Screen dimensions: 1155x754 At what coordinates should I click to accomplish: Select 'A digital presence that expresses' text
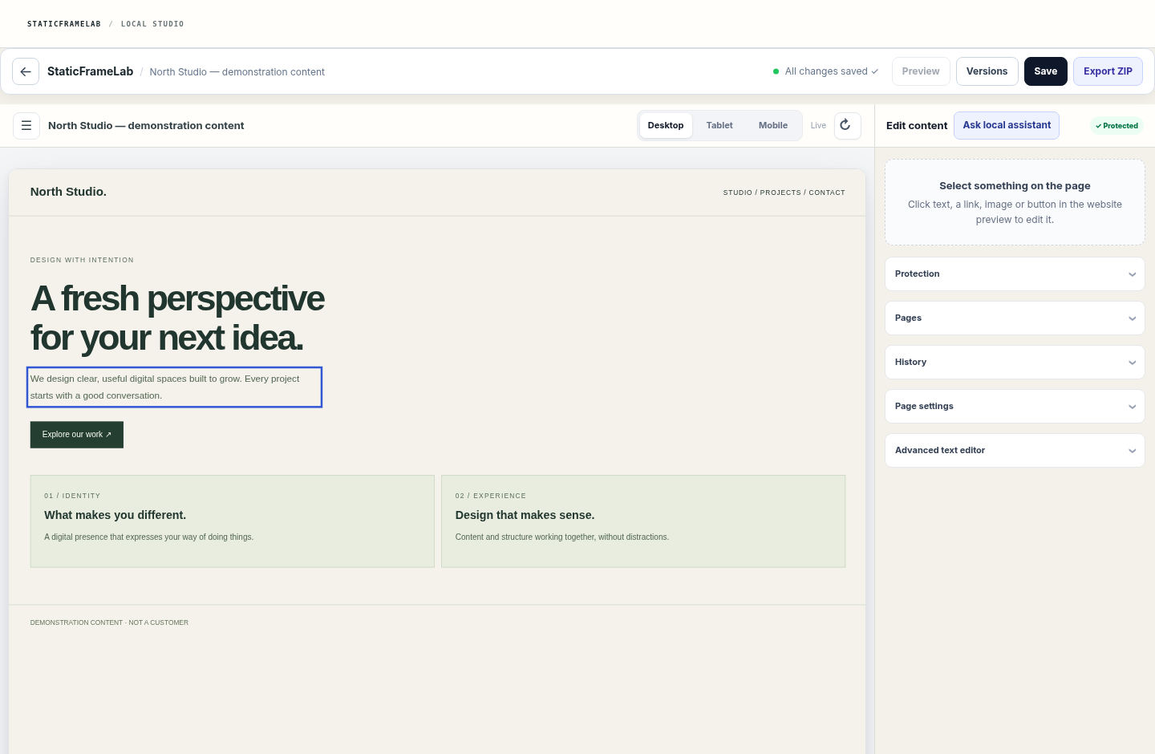click(x=149, y=537)
